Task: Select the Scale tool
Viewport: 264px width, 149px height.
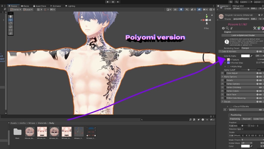Action: (x=10, y=27)
